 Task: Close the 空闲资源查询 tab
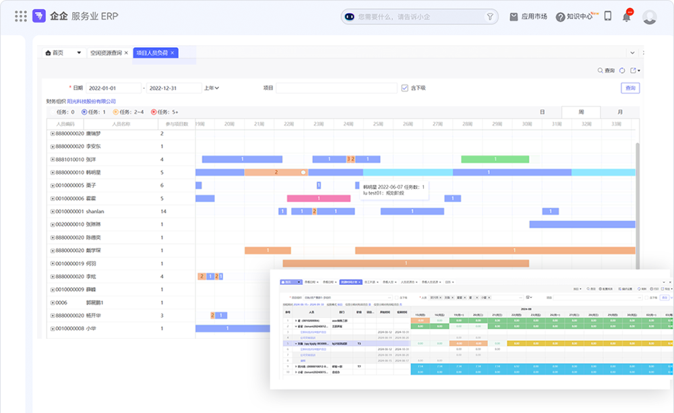tap(127, 53)
